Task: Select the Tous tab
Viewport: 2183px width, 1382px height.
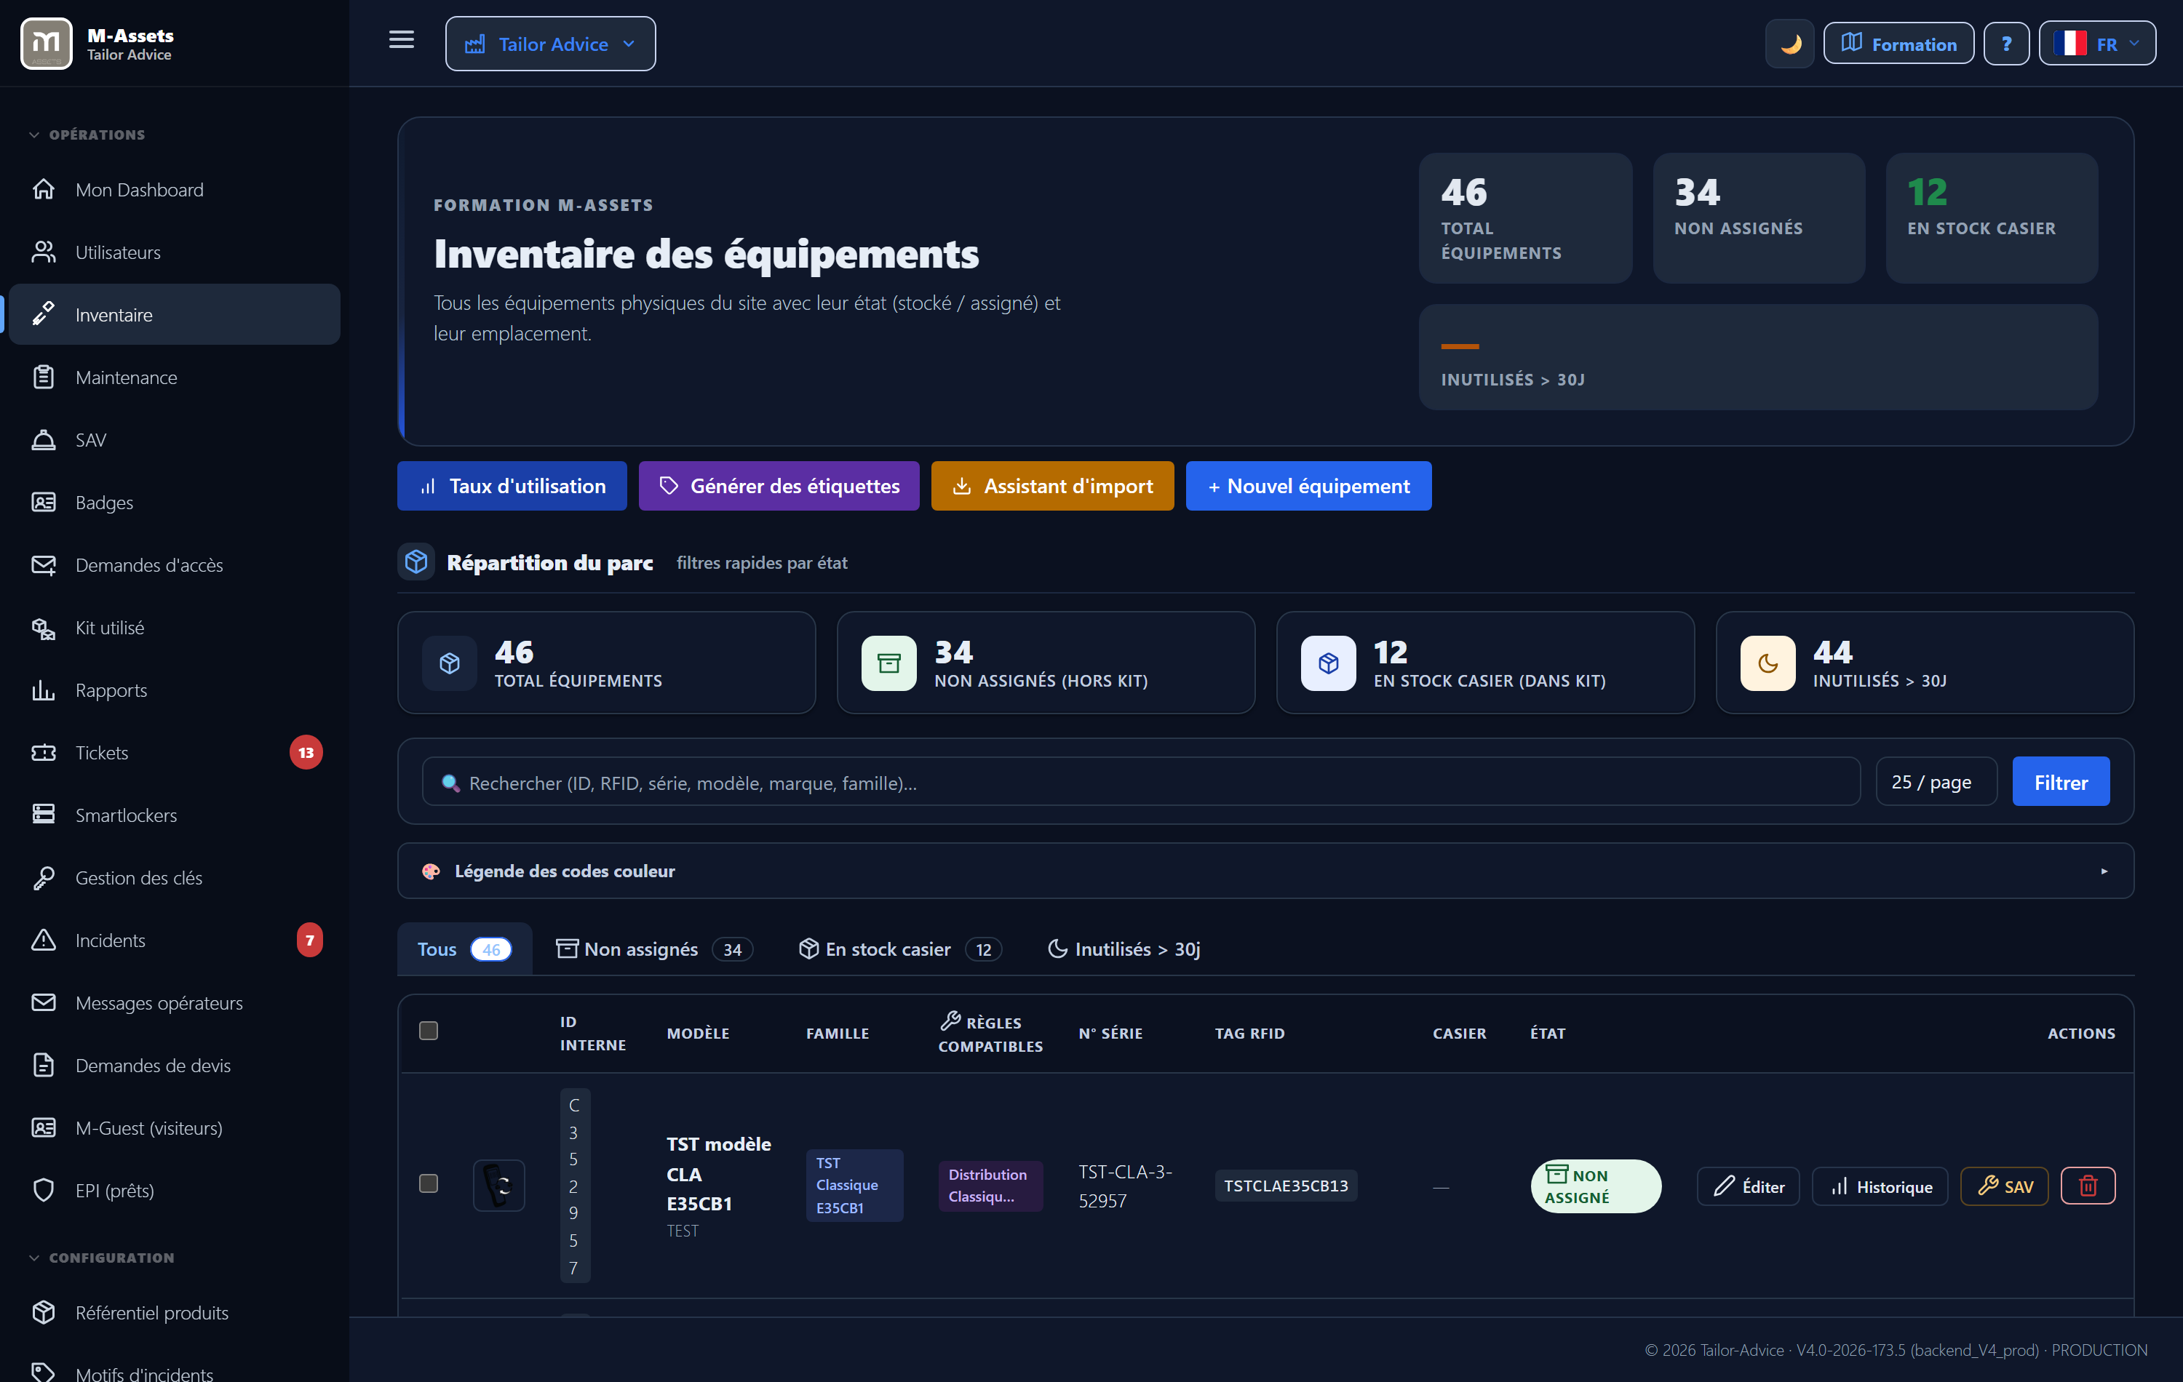Action: click(464, 948)
